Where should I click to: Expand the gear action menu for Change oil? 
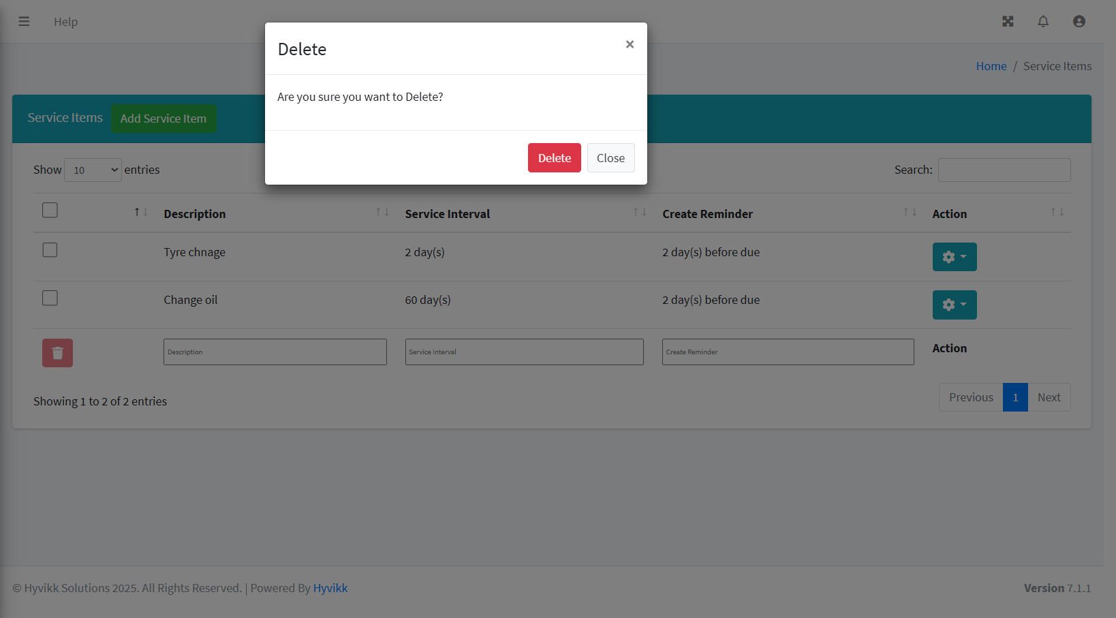(954, 305)
